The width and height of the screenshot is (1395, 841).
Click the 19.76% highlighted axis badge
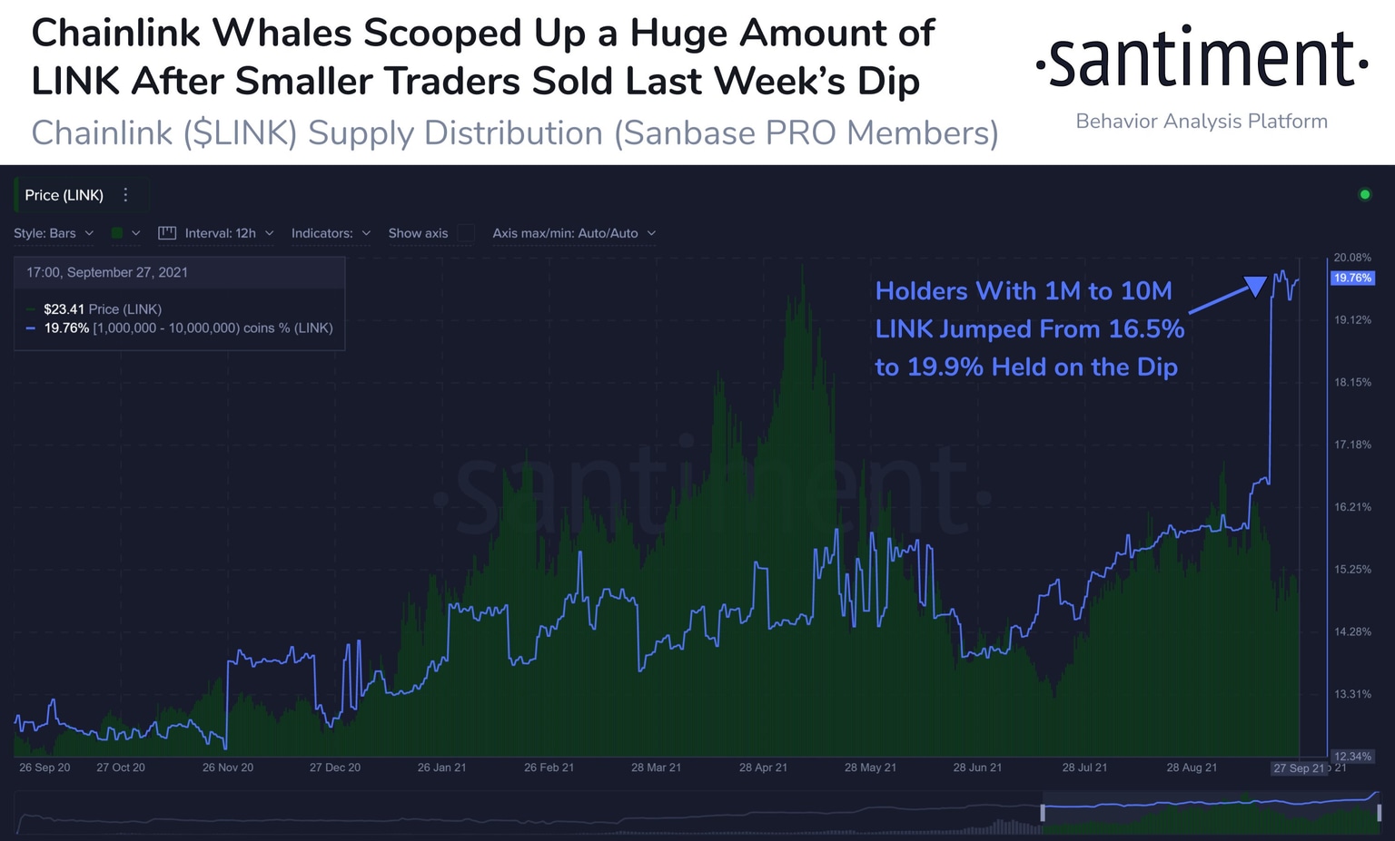pyautogui.click(x=1352, y=279)
